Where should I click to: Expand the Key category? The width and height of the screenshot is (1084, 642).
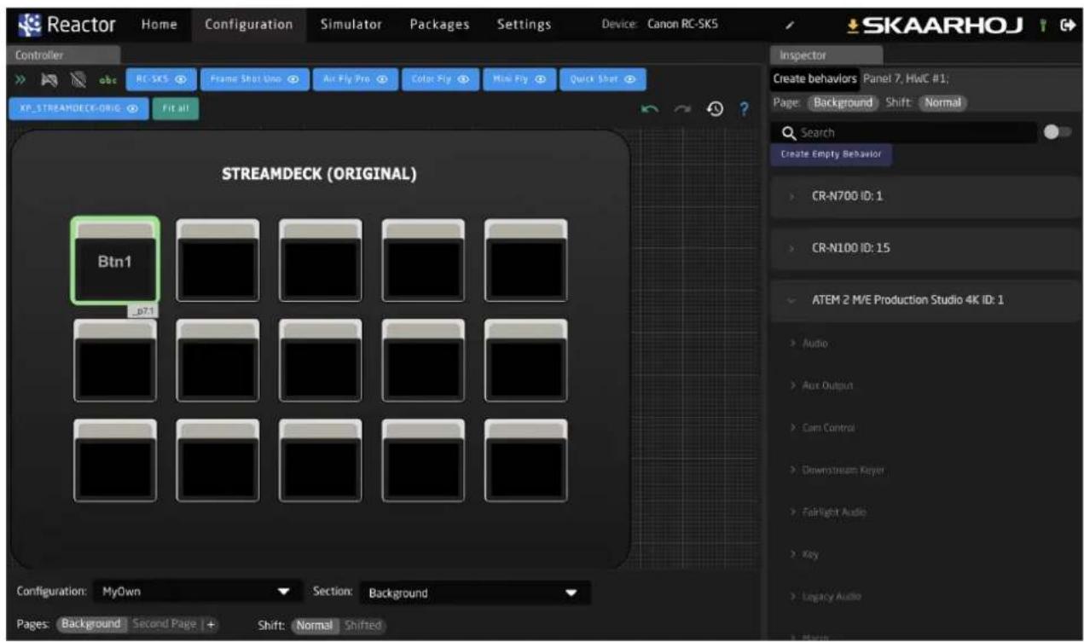point(803,554)
